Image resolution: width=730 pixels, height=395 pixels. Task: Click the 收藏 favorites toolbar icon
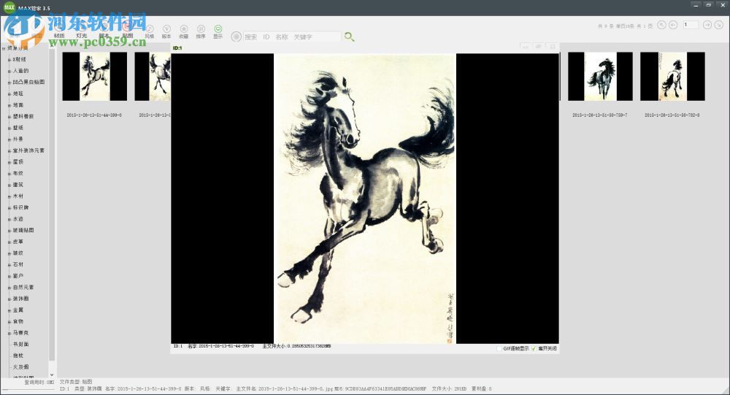pos(184,32)
